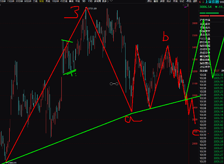Select the 日线 daily chart tab

click(35, 1)
